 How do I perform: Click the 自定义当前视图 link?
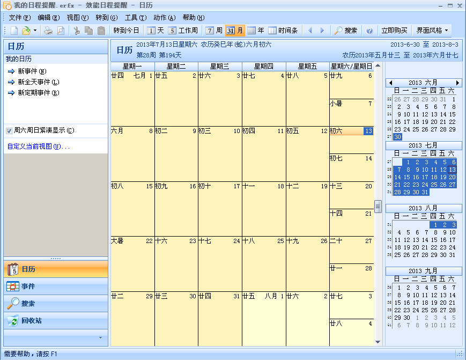38,146
